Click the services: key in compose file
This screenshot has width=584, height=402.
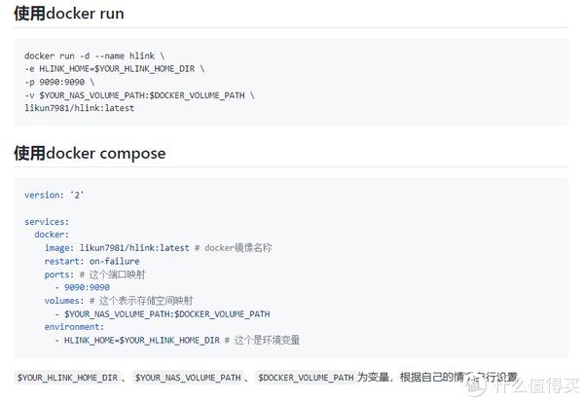point(47,222)
